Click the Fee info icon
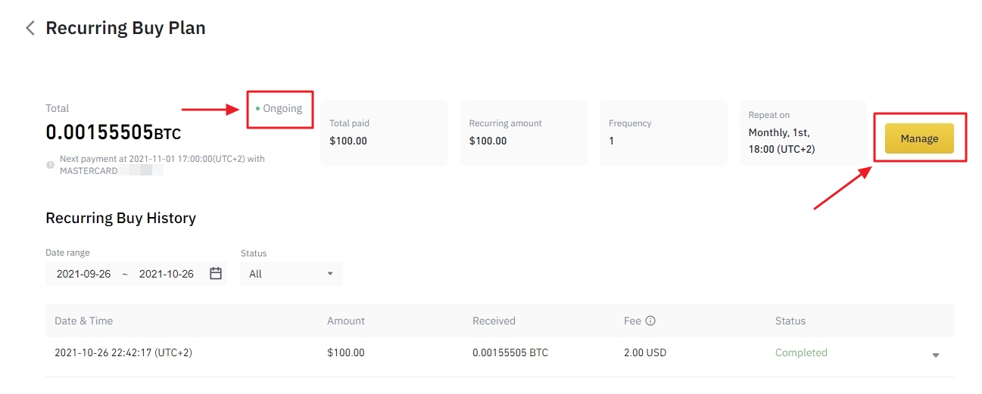 pos(650,321)
